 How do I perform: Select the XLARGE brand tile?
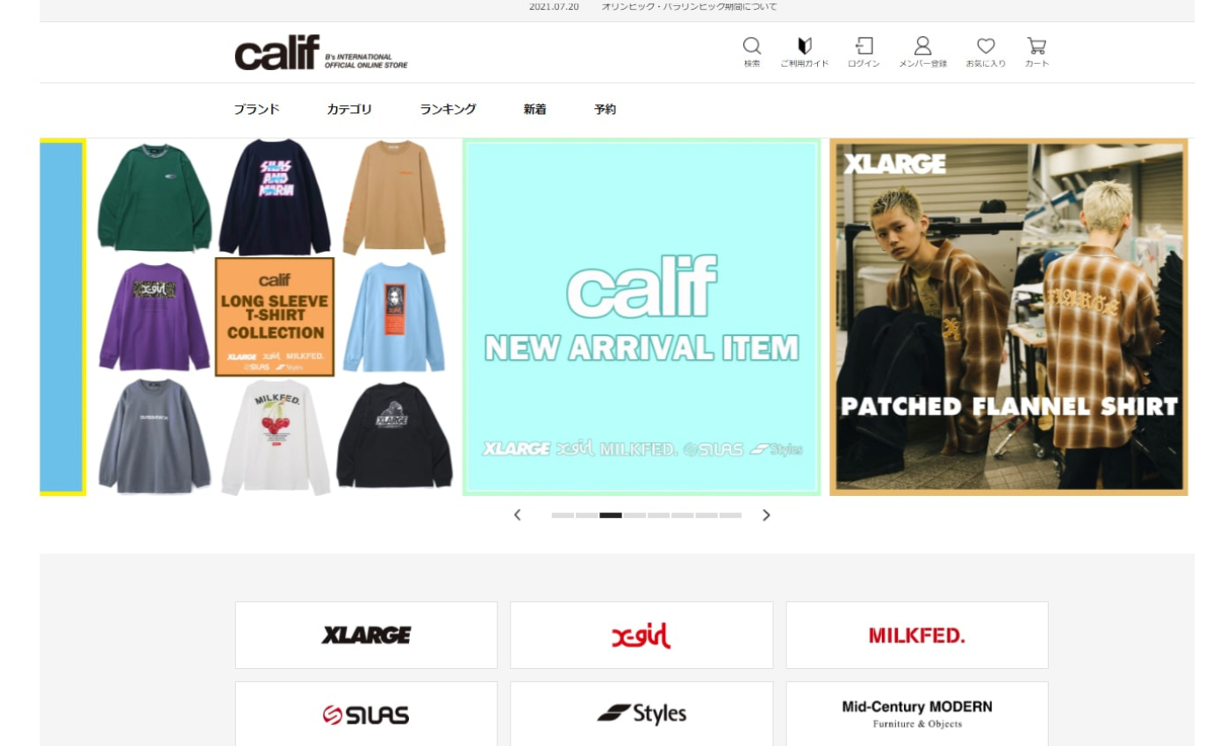coord(366,635)
